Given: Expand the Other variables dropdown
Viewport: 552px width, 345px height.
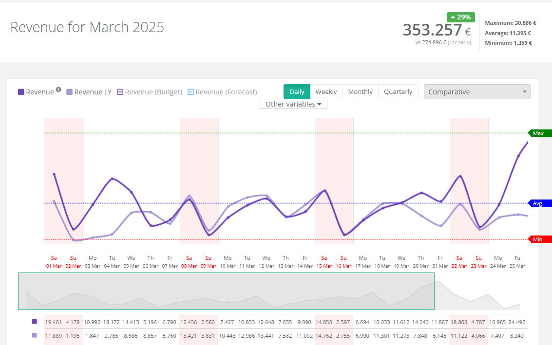Looking at the screenshot, I should pyautogui.click(x=293, y=104).
